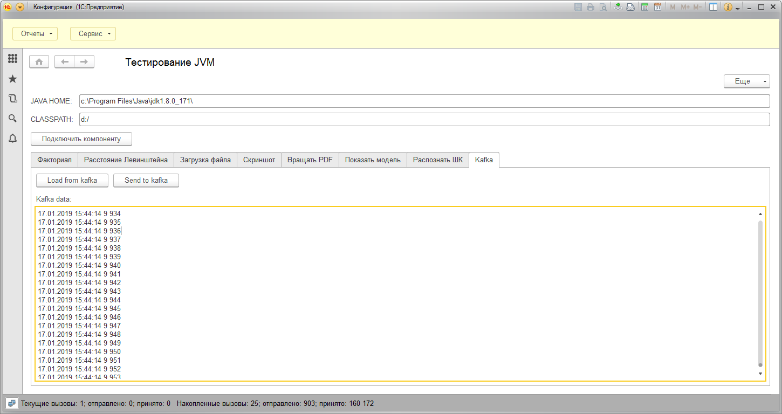
Task: Click the performance indicator icon in status bar
Action: point(11,403)
